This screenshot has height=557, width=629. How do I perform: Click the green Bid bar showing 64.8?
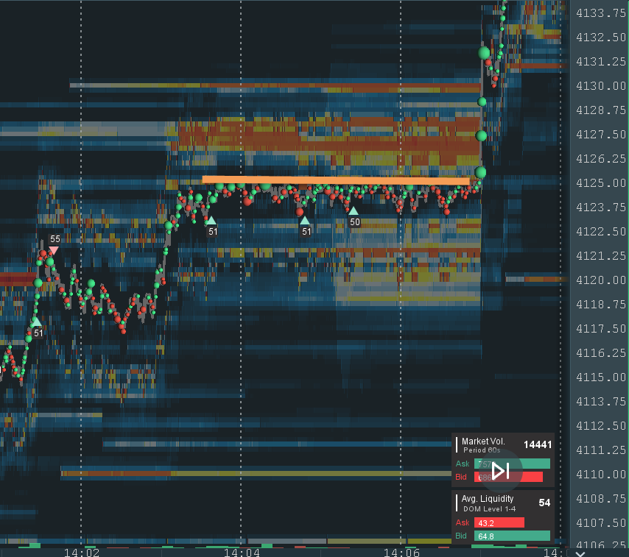point(511,536)
